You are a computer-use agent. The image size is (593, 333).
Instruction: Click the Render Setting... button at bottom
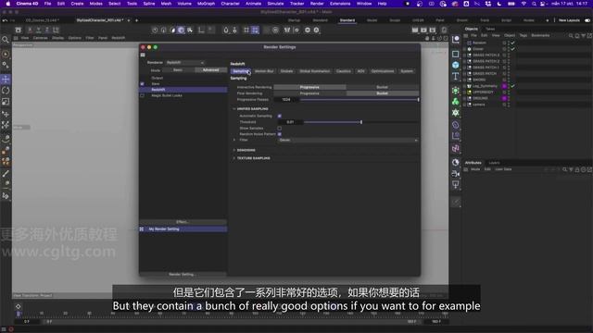pyautogui.click(x=183, y=275)
